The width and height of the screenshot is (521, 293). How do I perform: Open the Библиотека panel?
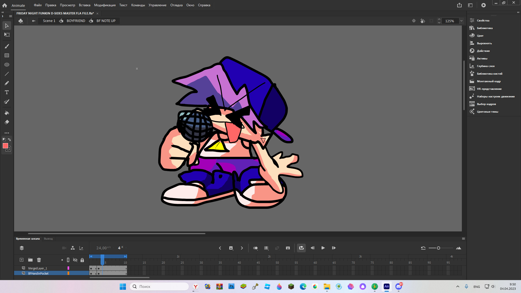coord(485,28)
